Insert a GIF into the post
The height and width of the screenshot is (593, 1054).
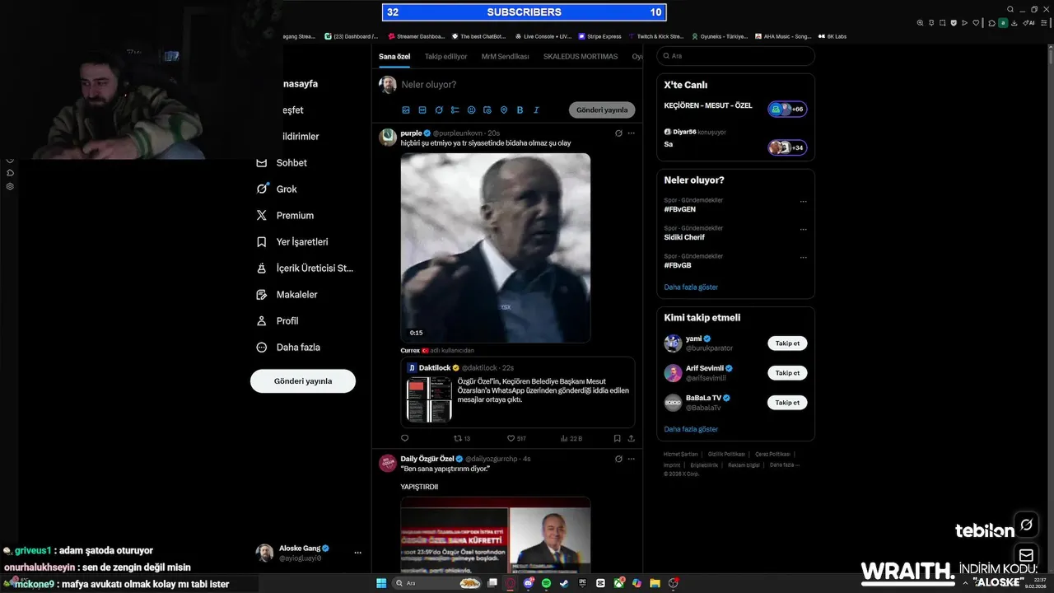click(422, 110)
